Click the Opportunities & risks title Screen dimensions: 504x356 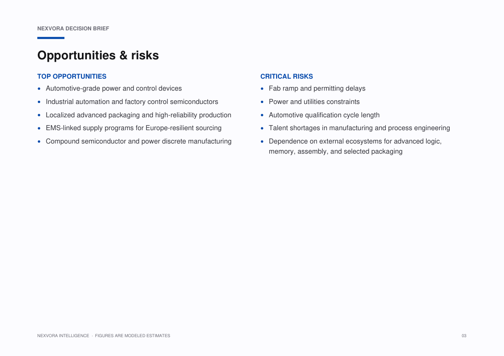coord(98,56)
